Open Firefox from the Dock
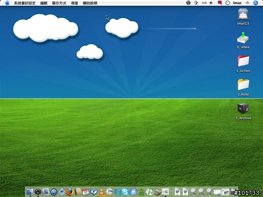The height and width of the screenshot is (197, 263). (70, 192)
